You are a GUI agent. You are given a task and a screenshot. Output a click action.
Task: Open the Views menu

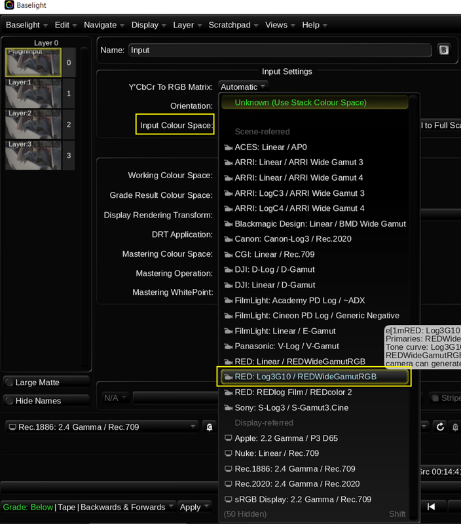280,25
